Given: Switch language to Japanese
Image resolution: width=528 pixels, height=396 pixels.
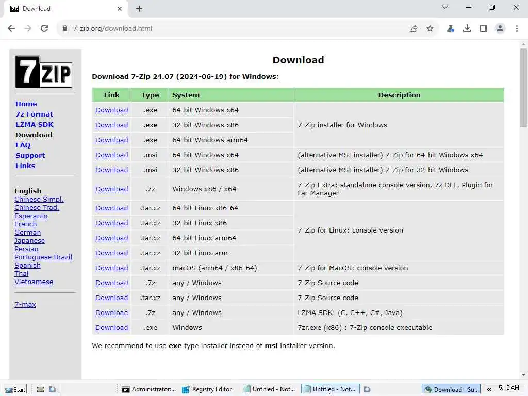Looking at the screenshot, I should pos(29,240).
